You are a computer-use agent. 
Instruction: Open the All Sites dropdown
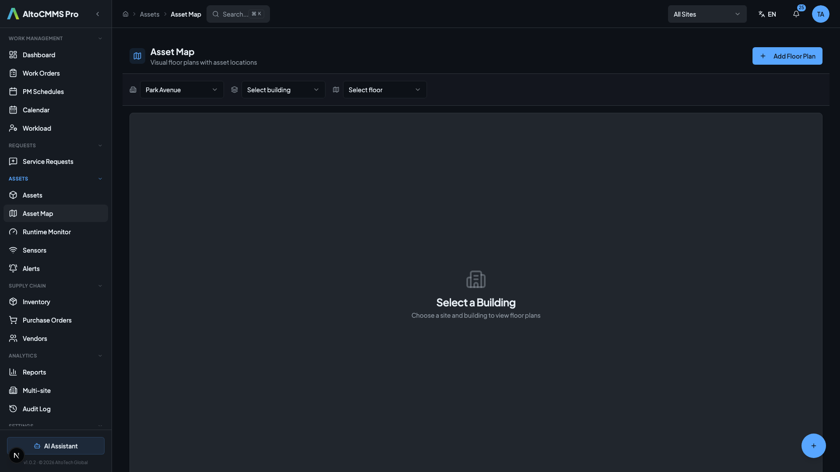tap(707, 14)
